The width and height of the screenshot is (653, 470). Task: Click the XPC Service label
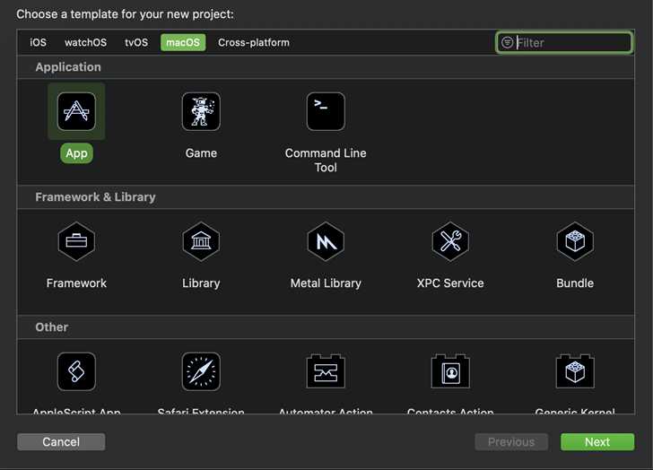click(450, 283)
